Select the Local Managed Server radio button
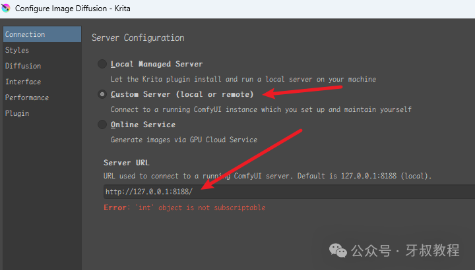Image resolution: width=475 pixels, height=270 pixels. (102, 64)
